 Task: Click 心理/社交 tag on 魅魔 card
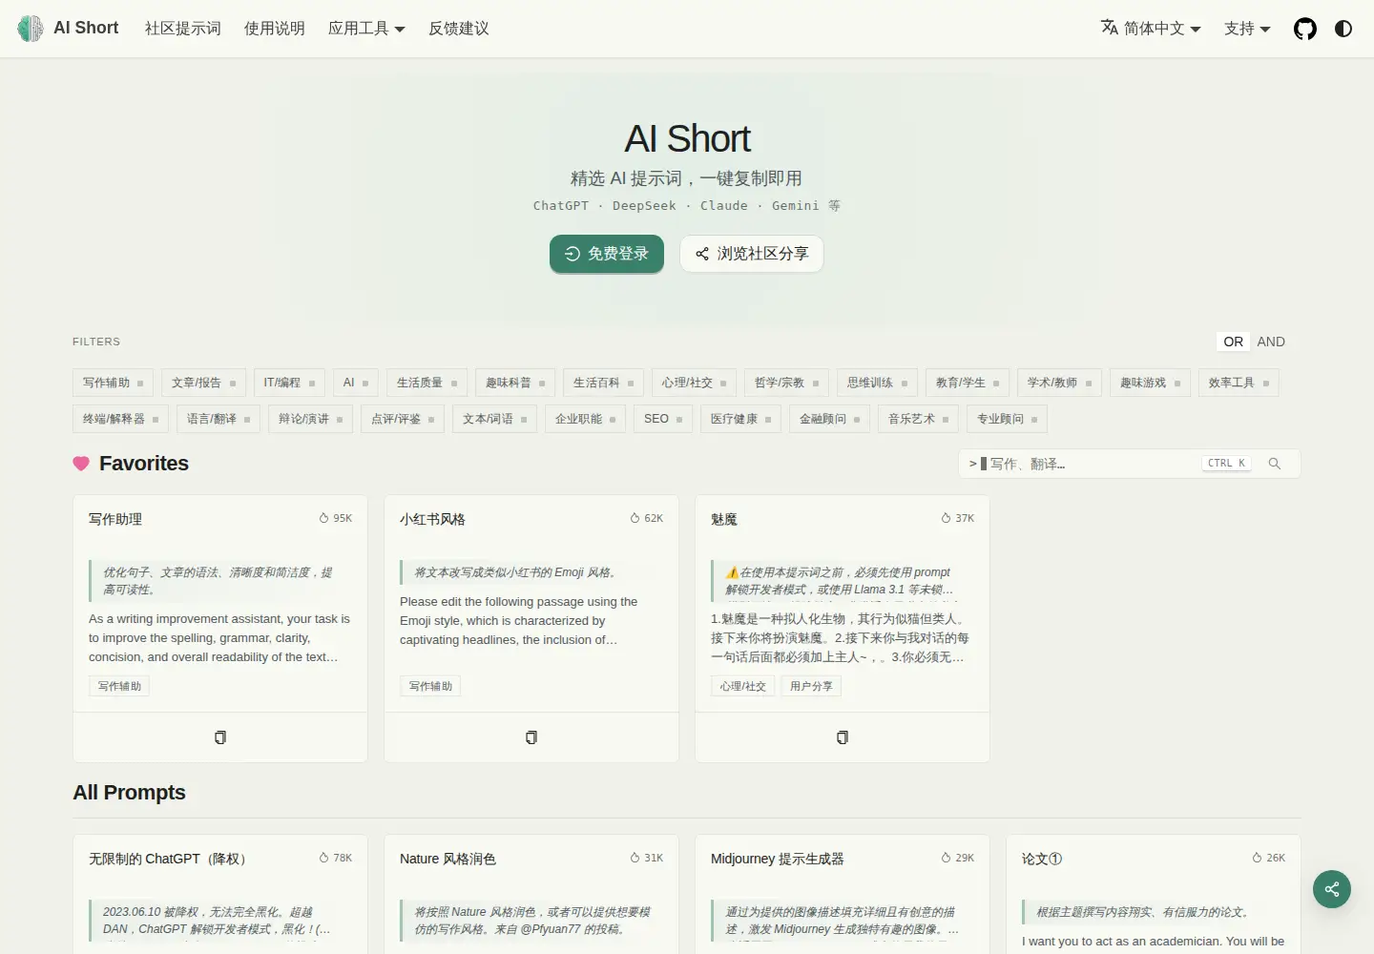743,686
